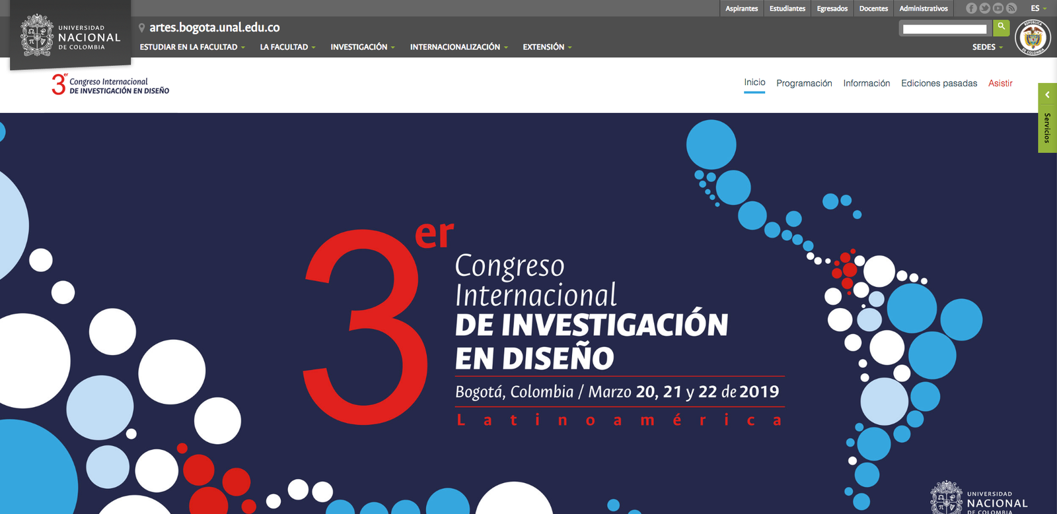Viewport: 1057px width, 514px height.
Task: Click the red 'Latinoamérica' banner text
Action: (x=620, y=420)
